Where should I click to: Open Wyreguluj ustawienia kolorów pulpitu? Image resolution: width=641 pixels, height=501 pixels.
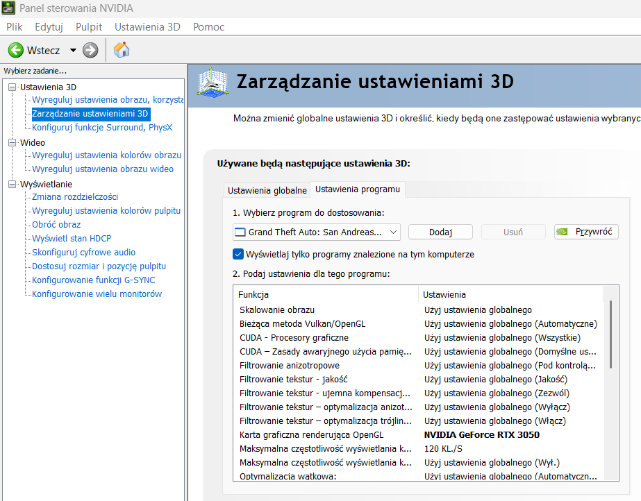pyautogui.click(x=106, y=211)
